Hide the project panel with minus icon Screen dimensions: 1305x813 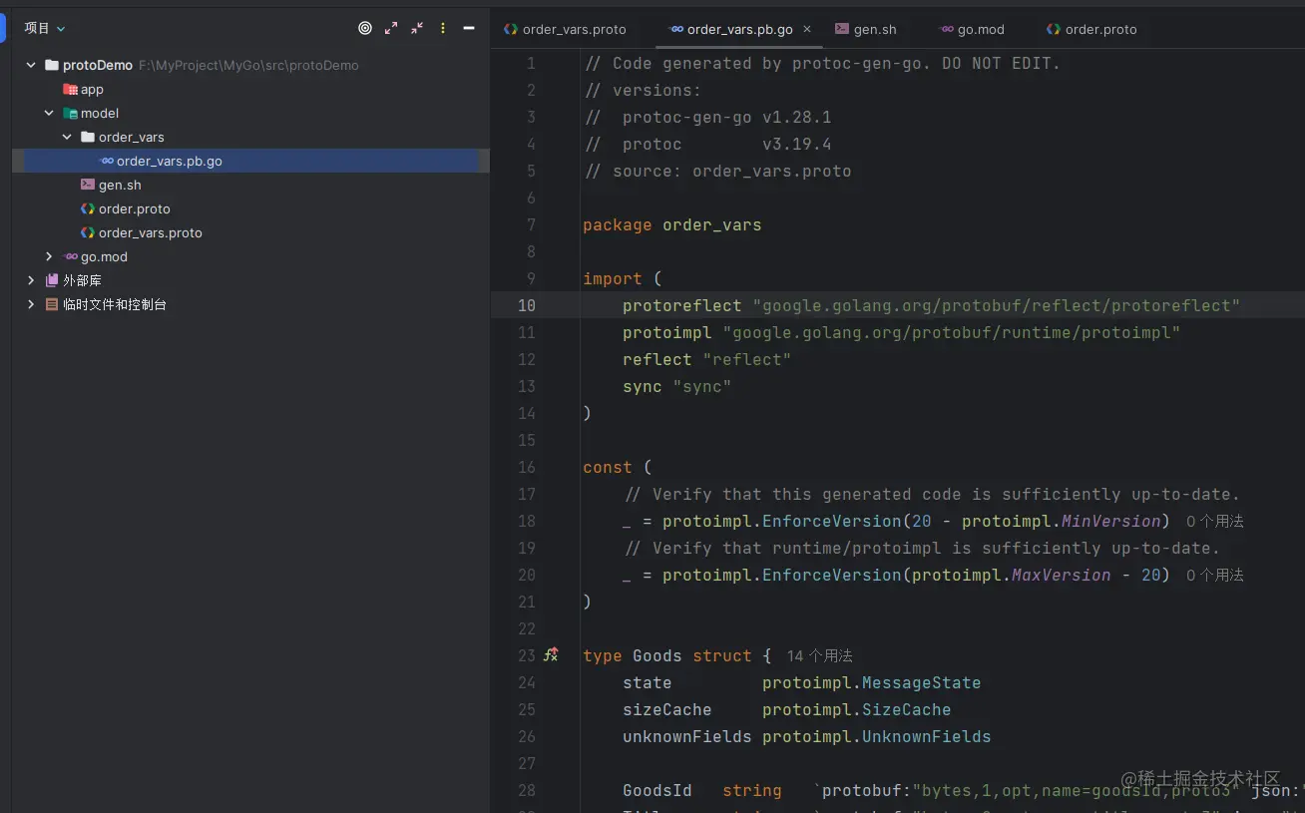[469, 29]
